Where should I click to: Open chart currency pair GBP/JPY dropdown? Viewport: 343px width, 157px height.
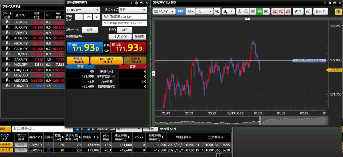[x=164, y=12]
